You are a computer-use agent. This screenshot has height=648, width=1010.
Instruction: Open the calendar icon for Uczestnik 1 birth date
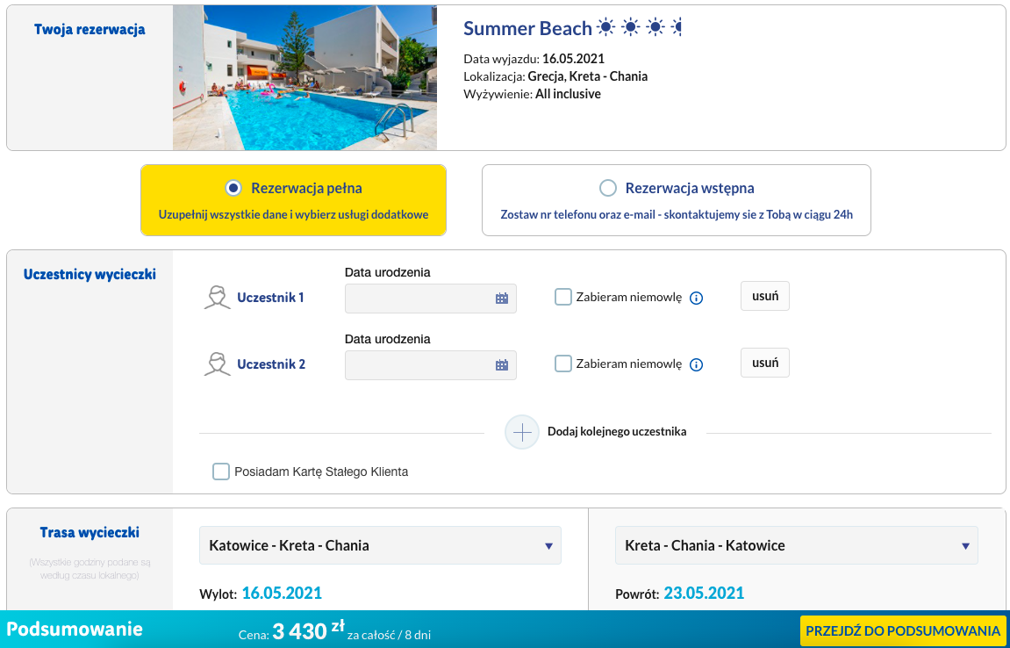502,299
